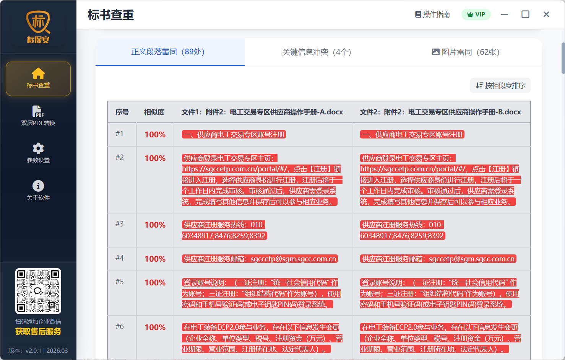Image resolution: width=565 pixels, height=360 pixels.
Task: Switch to 正文段落雷同 (89处) tab
Action: (x=170, y=52)
